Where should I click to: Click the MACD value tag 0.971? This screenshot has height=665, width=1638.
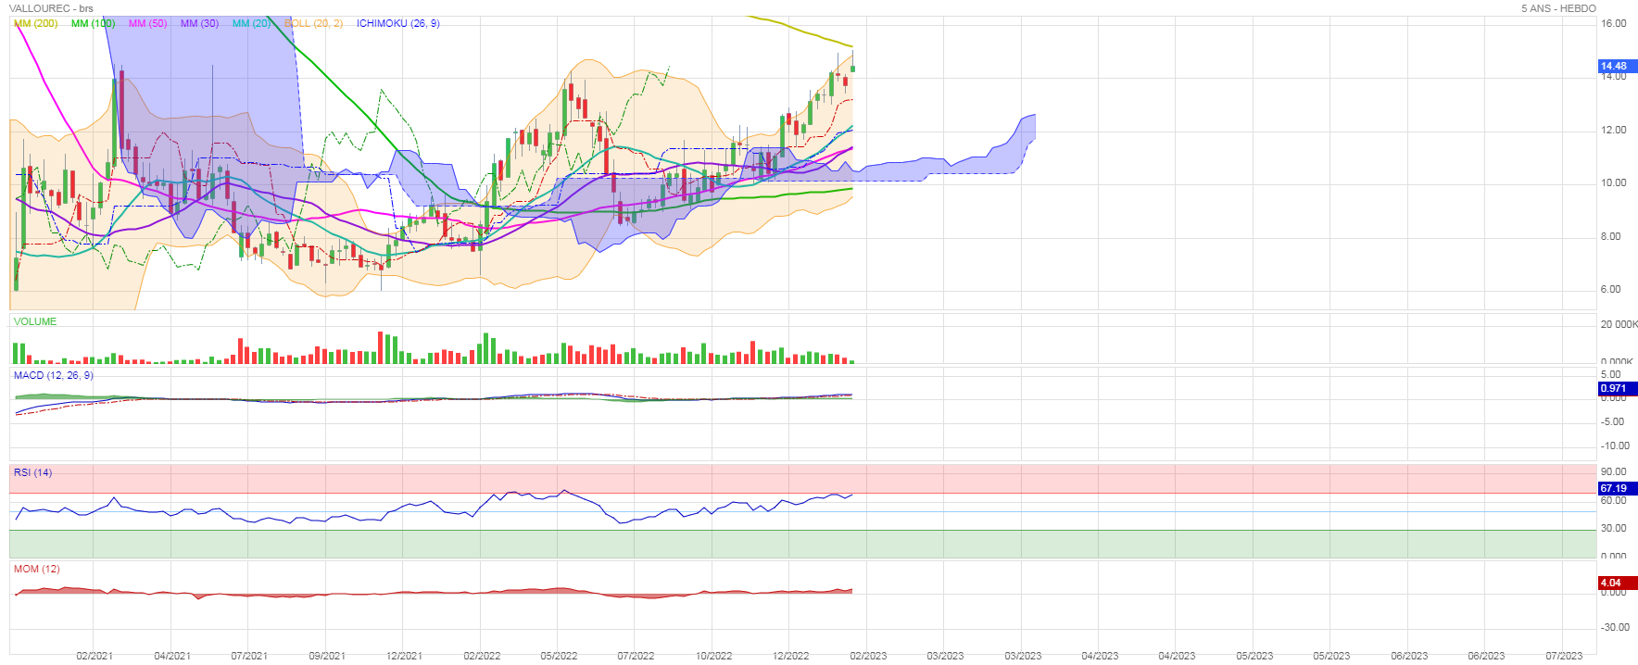(1618, 388)
